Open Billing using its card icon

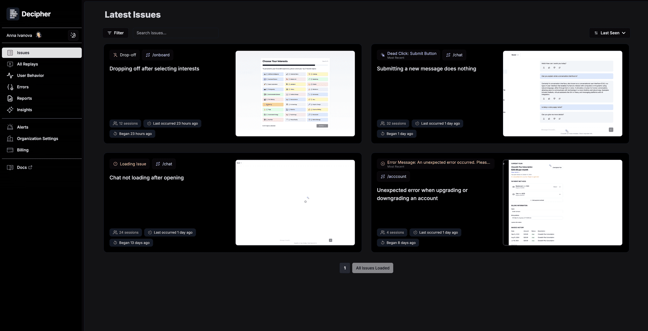click(x=10, y=150)
